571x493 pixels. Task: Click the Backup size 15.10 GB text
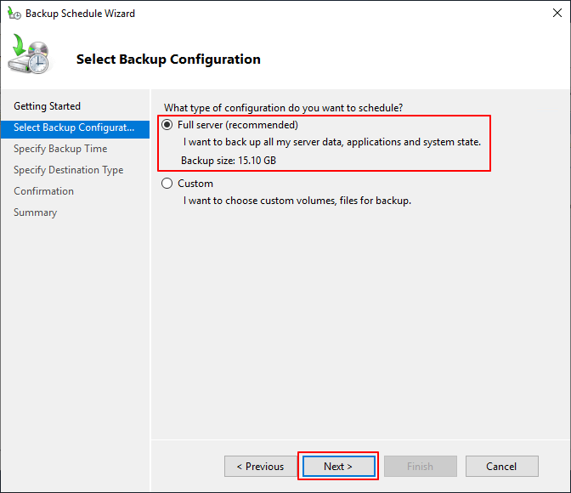pos(229,160)
